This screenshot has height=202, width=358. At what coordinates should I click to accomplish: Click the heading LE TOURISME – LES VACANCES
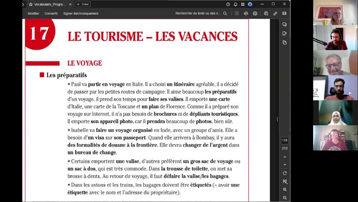tap(153, 37)
